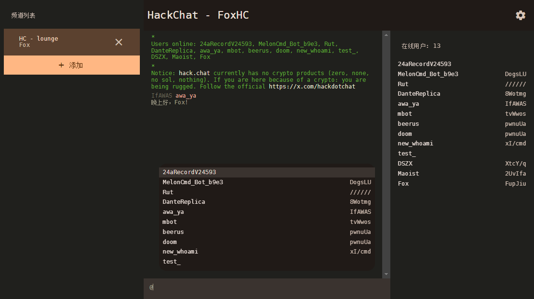Select DanteReplica in mention suggestion list

pyautogui.click(x=267, y=202)
